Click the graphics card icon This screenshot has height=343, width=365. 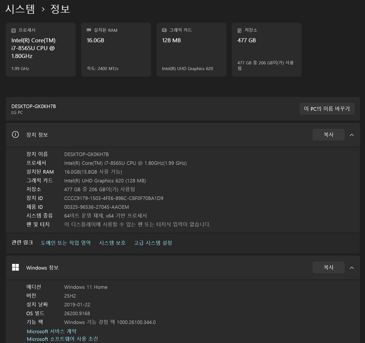pyautogui.click(x=164, y=30)
